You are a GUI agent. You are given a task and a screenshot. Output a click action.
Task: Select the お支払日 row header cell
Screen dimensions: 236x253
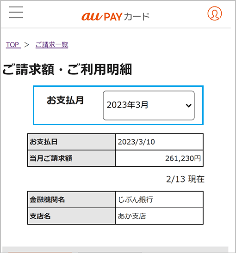[x=72, y=142]
